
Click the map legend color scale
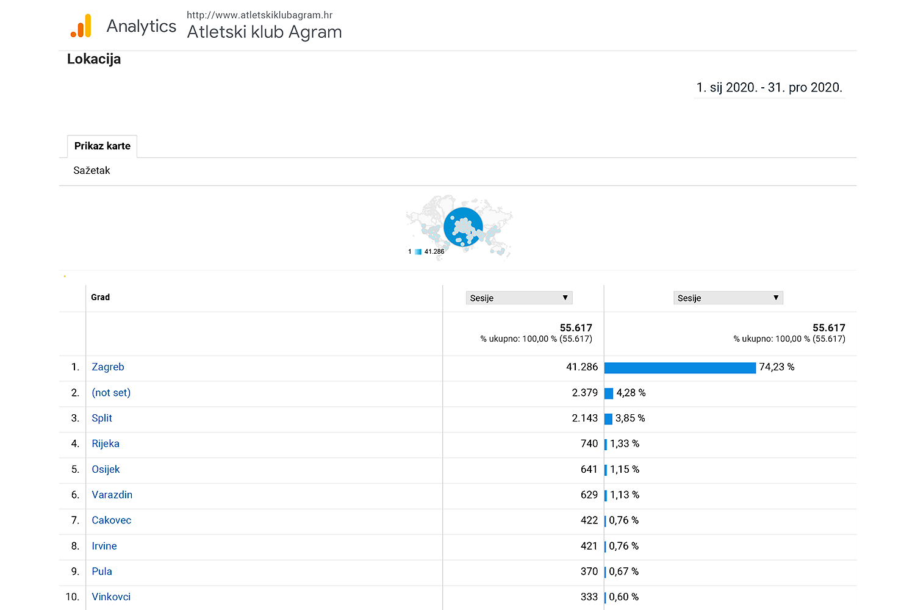coord(418,252)
